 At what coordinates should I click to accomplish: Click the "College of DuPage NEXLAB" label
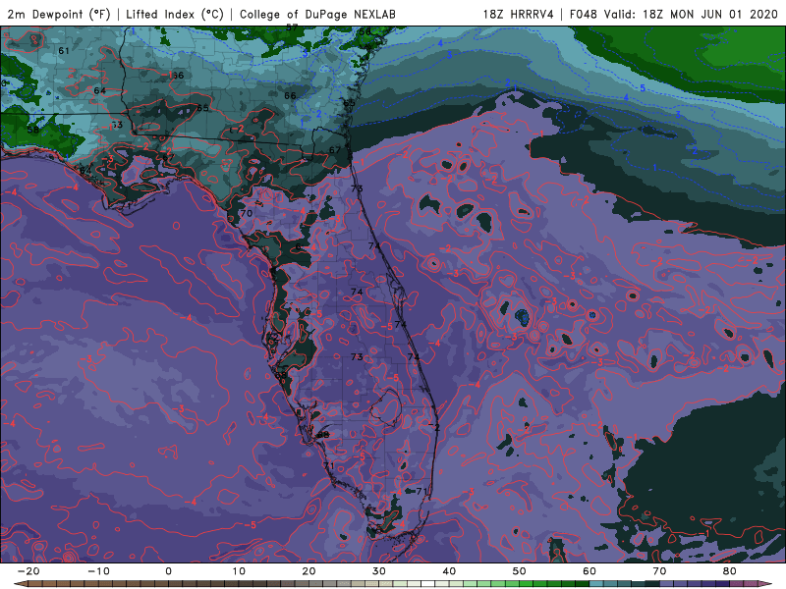tap(317, 14)
